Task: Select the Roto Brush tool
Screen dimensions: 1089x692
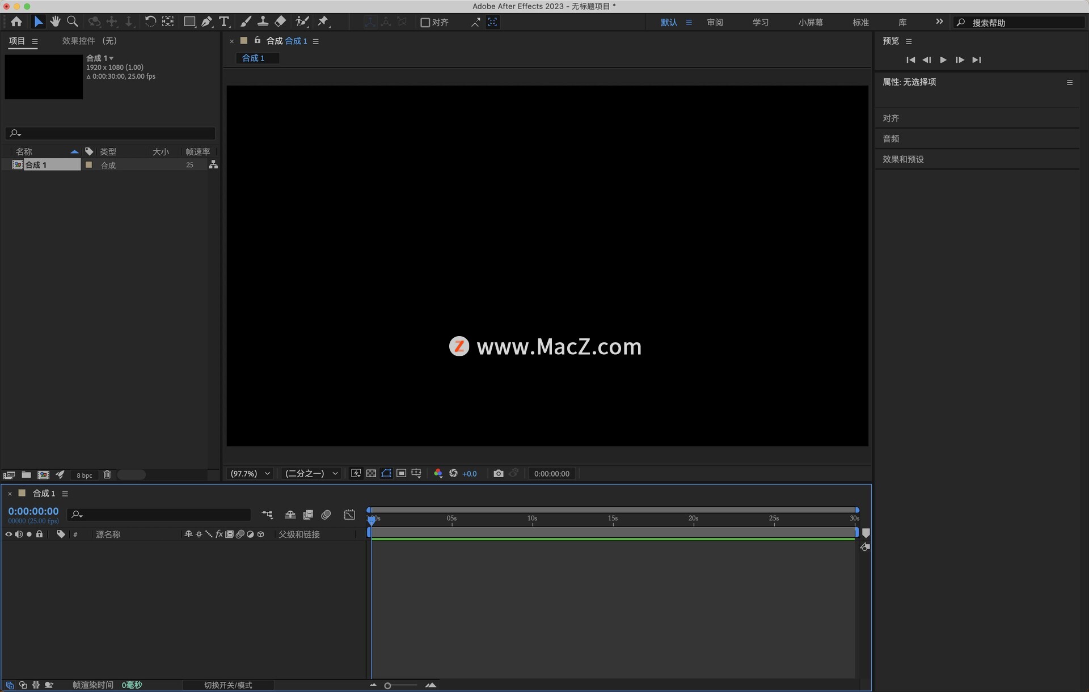Action: pos(302,22)
